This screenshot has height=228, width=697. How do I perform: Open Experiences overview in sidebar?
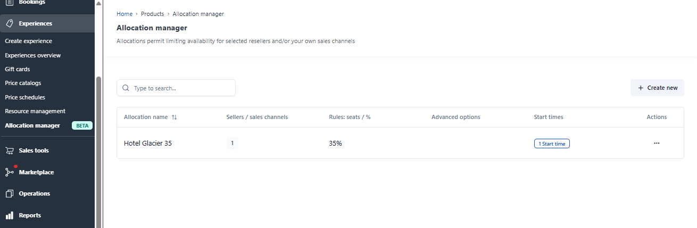pos(32,55)
